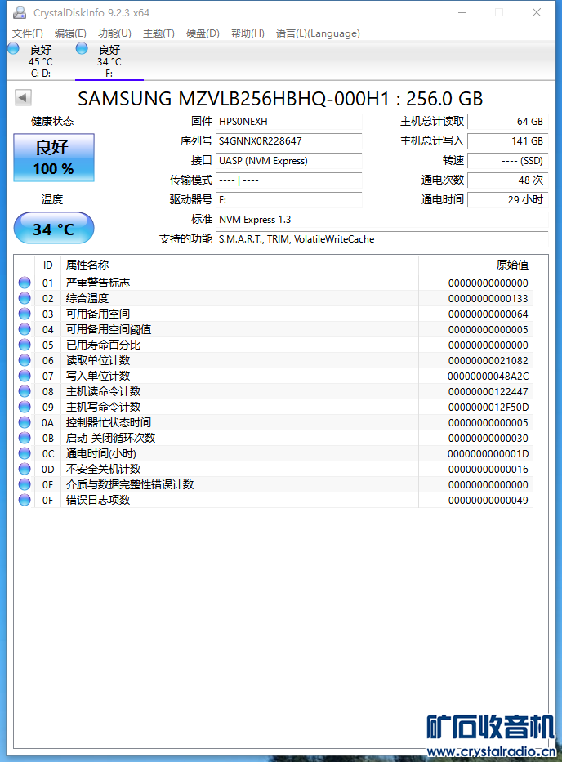Click status orb for attribute 0E 介质与数据完整性错误计数

(x=25, y=484)
